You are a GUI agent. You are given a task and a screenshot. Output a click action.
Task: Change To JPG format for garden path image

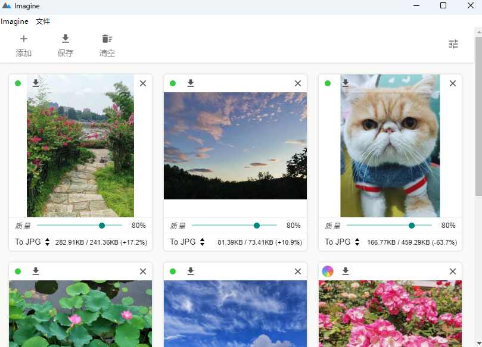pos(32,242)
